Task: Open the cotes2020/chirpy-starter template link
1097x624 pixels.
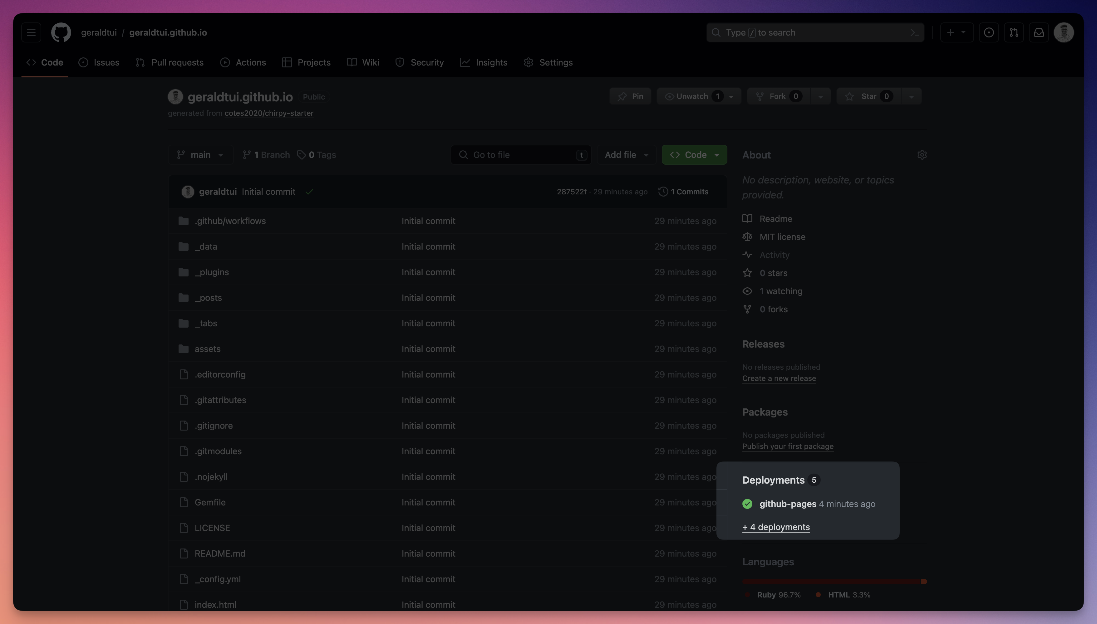Action: point(269,113)
